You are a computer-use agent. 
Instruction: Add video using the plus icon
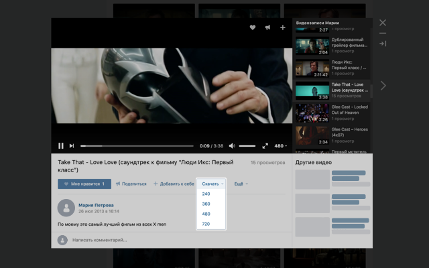point(283,27)
